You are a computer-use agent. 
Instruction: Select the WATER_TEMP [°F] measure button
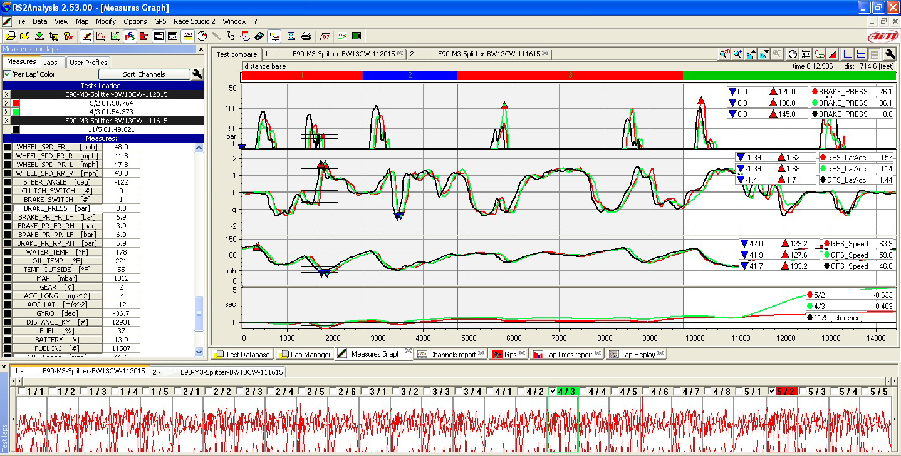point(57,252)
